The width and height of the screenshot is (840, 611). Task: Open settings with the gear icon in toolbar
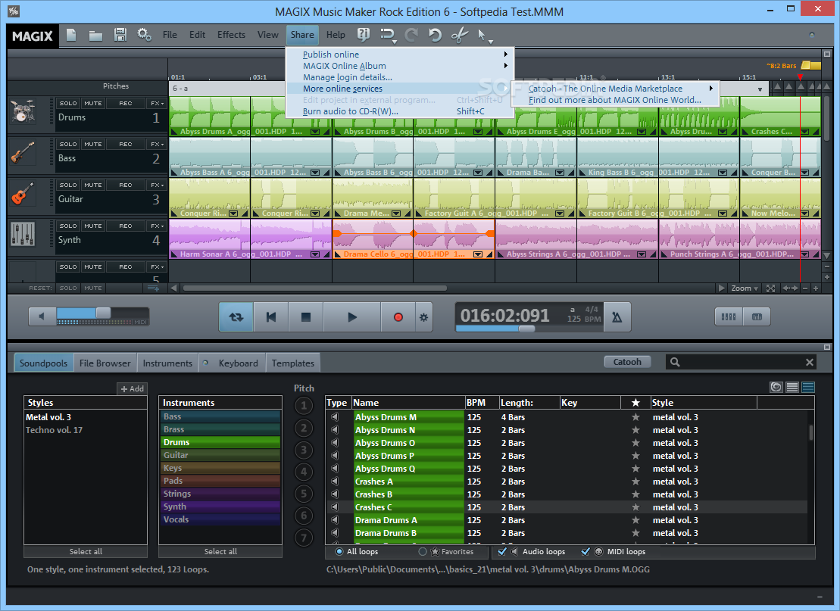[x=144, y=35]
